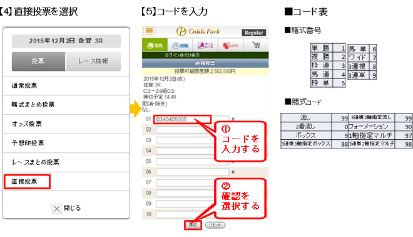Click the Regular badge
Viewport: 413px width, 237px height.
point(254,33)
